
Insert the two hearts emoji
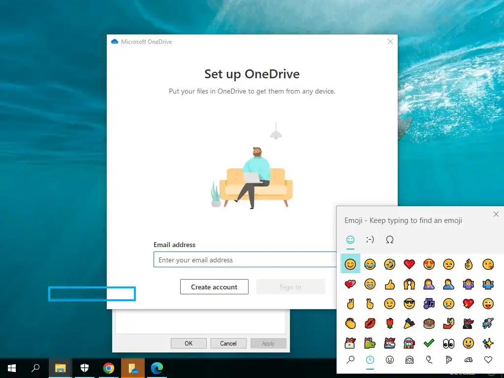pos(350,284)
